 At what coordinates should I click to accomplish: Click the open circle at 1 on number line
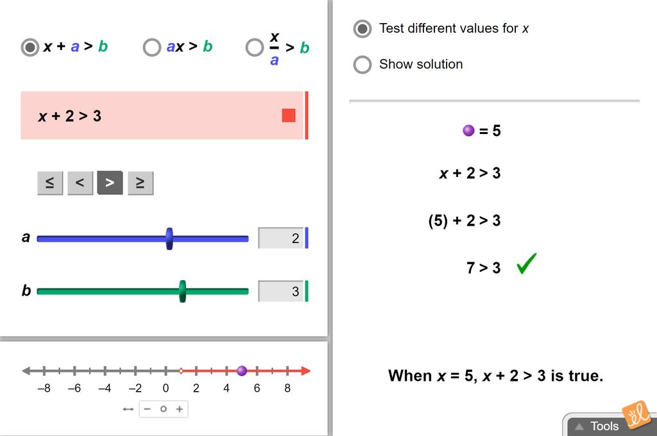pos(181,371)
